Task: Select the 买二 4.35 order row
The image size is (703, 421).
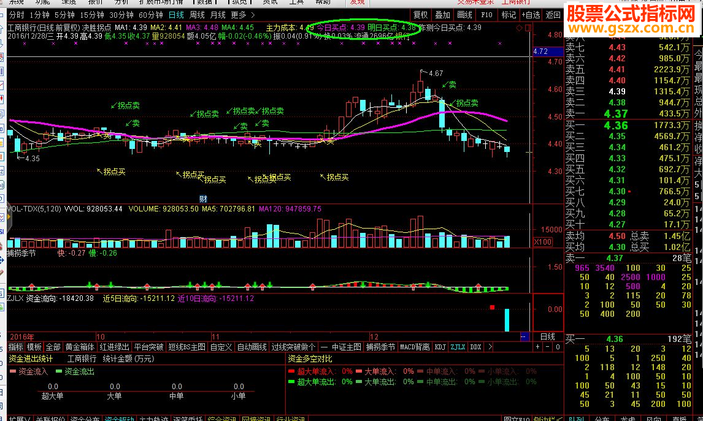Action: click(x=627, y=136)
